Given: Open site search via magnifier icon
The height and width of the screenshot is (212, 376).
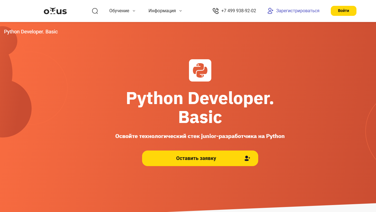Looking at the screenshot, I should click(95, 11).
